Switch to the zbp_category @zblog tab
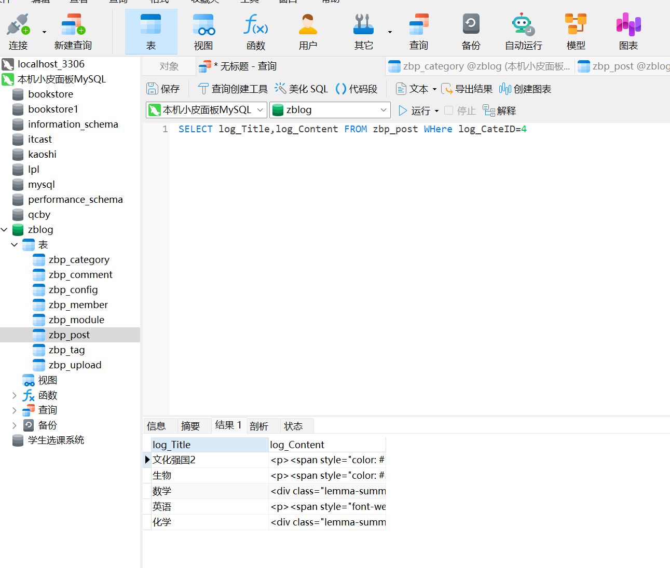Screen dimensions: 670x568 pyautogui.click(x=480, y=66)
